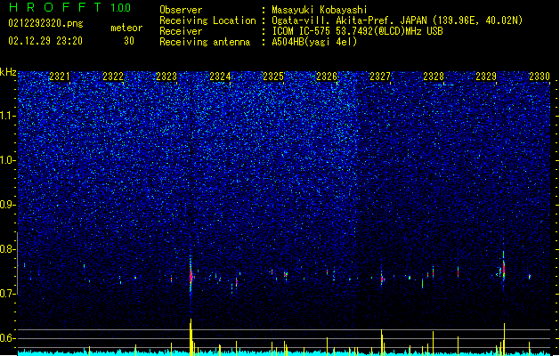The image size is (560, 356).
Task: Click the meteor count 30
Action: (x=129, y=41)
